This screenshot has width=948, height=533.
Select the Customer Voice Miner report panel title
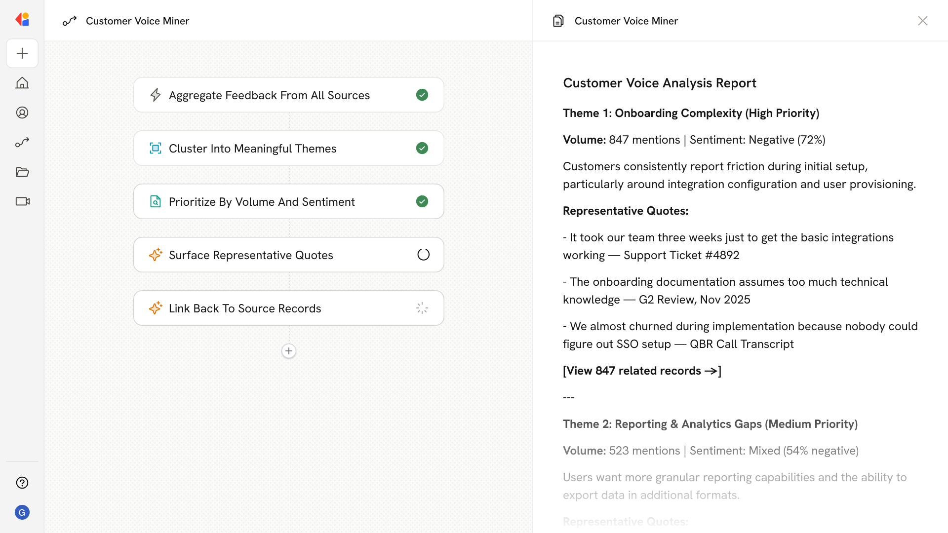(x=626, y=21)
